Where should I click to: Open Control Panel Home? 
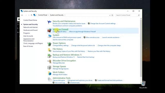tap(30, 20)
